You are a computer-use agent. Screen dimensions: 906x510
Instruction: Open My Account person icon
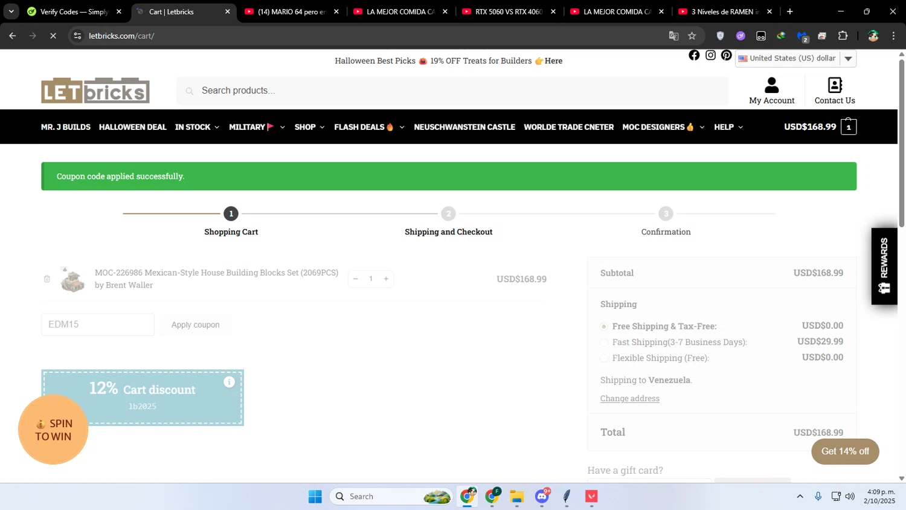[772, 85]
